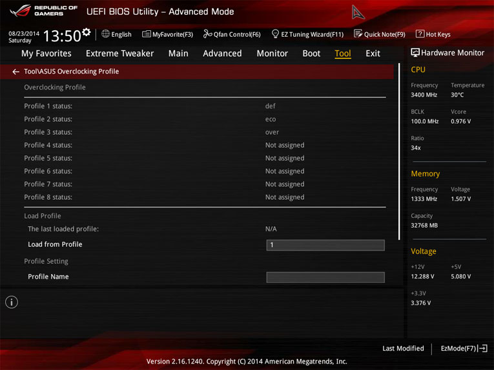
Task: Click the memory voltage 1.507 V value
Action: point(460,199)
